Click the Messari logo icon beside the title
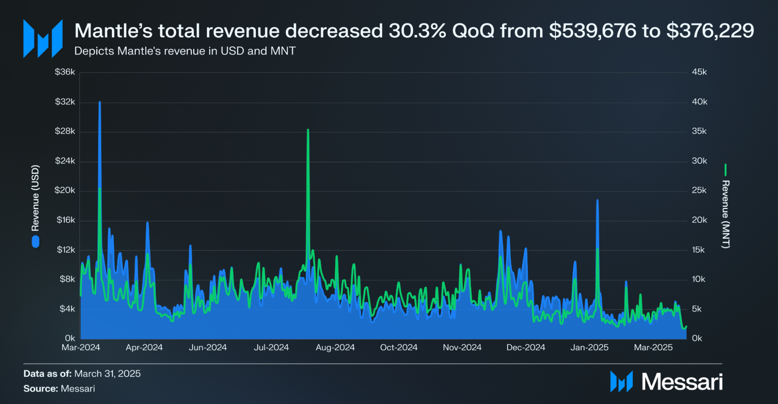Image resolution: width=778 pixels, height=404 pixels. point(43,38)
